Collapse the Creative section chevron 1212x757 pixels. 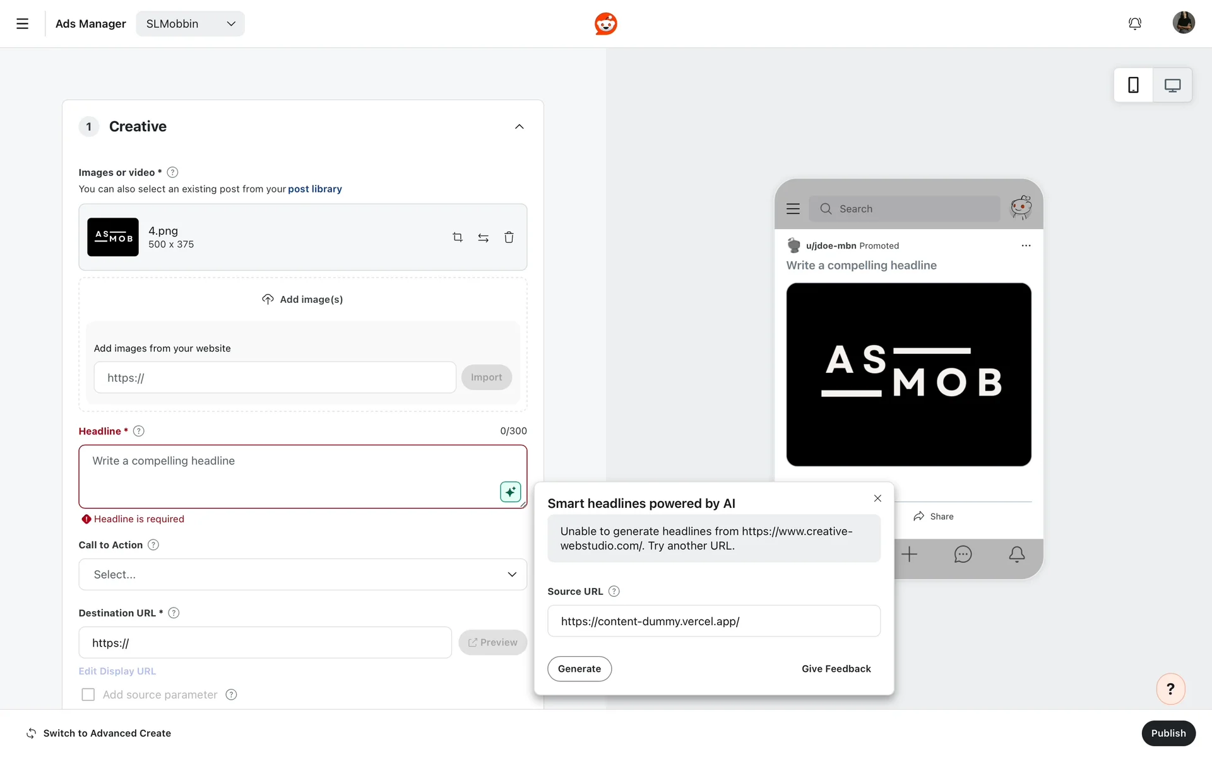tap(519, 126)
